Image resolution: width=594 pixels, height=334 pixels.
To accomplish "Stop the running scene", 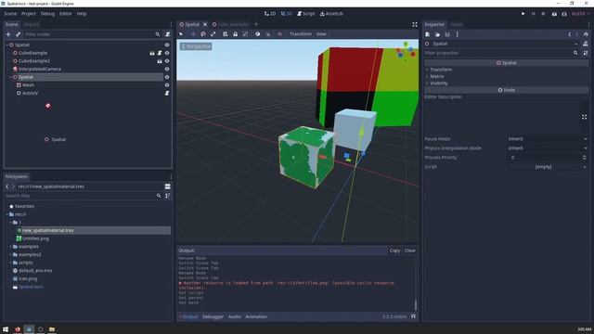I will pyautogui.click(x=543, y=14).
